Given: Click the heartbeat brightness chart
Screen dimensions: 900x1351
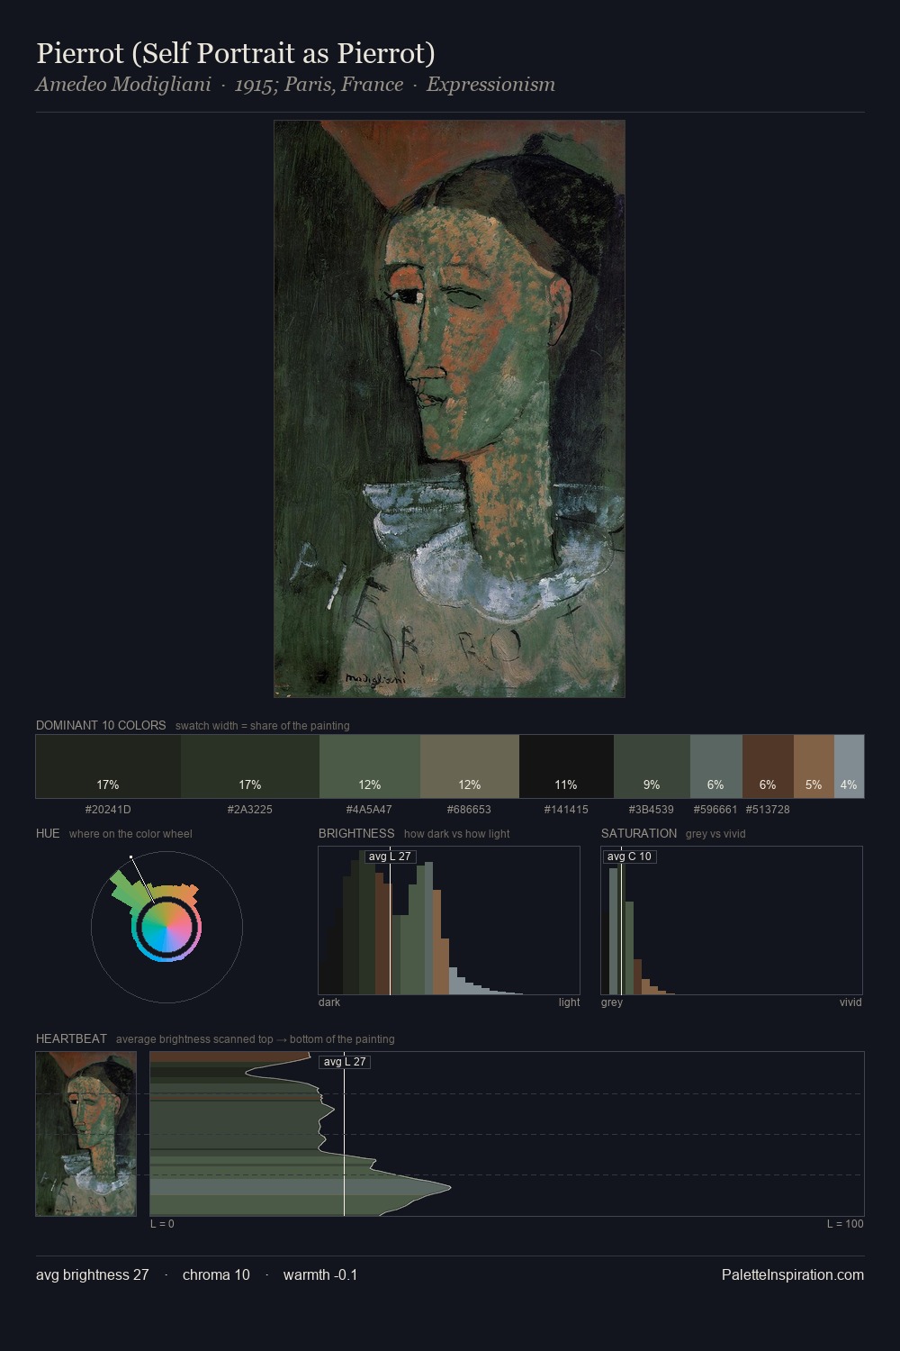Looking at the screenshot, I should [507, 1134].
